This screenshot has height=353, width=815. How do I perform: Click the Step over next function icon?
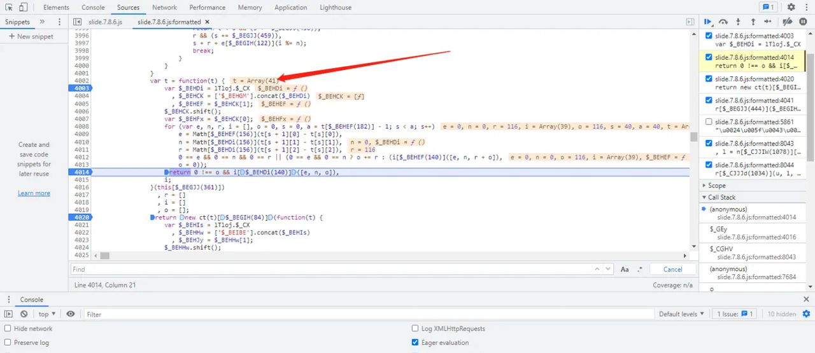click(723, 22)
